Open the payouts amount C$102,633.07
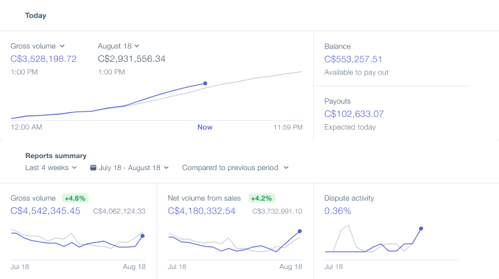This screenshot has width=499, height=279. click(354, 114)
